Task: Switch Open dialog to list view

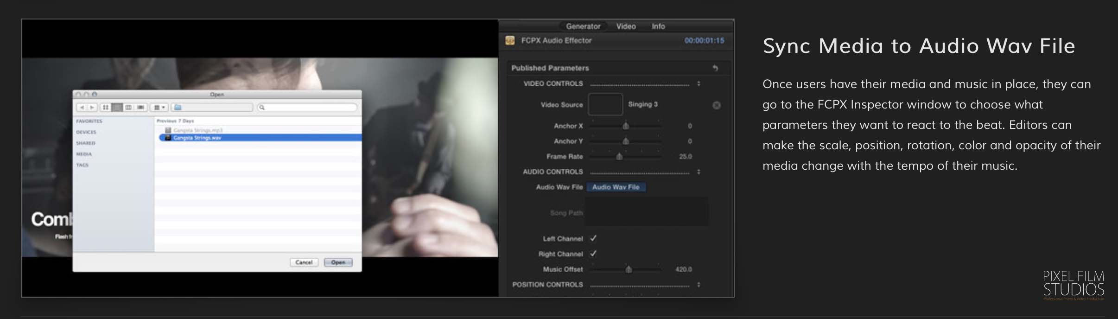Action: tap(117, 108)
